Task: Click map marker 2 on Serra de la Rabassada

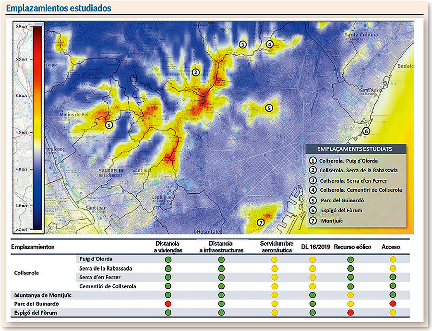Action: pos(195,72)
